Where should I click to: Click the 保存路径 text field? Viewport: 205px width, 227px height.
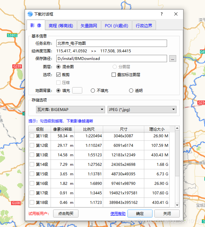pos(112,58)
